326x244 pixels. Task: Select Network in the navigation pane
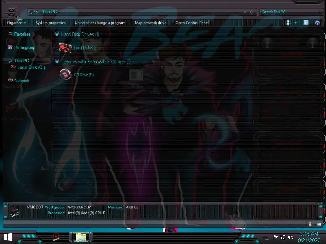22,80
